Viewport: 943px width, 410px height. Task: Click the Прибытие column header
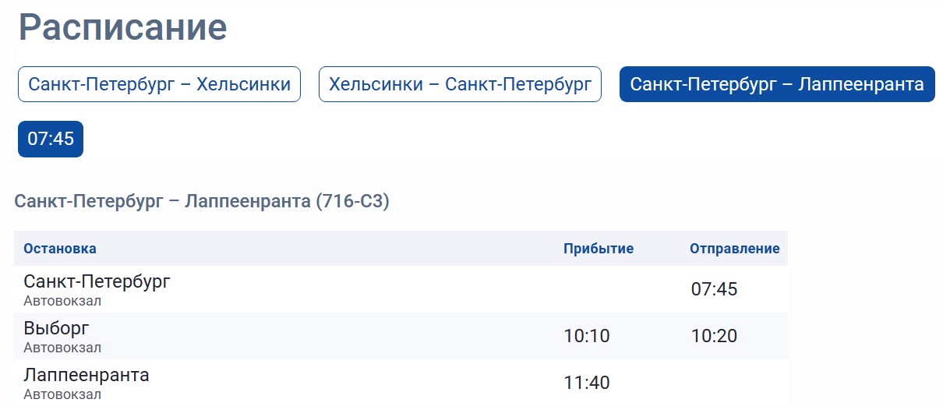point(599,249)
